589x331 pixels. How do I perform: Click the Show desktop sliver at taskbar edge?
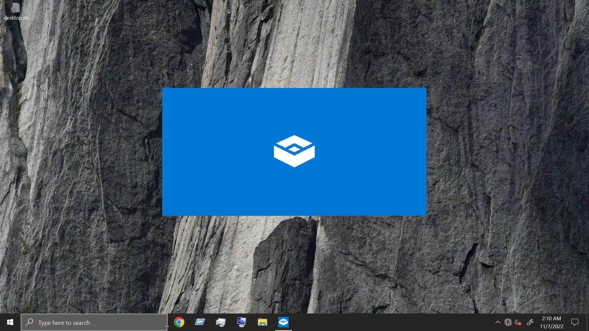coord(588,322)
